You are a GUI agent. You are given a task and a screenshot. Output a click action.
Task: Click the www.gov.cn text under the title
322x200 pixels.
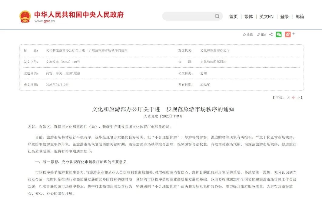(45, 21)
